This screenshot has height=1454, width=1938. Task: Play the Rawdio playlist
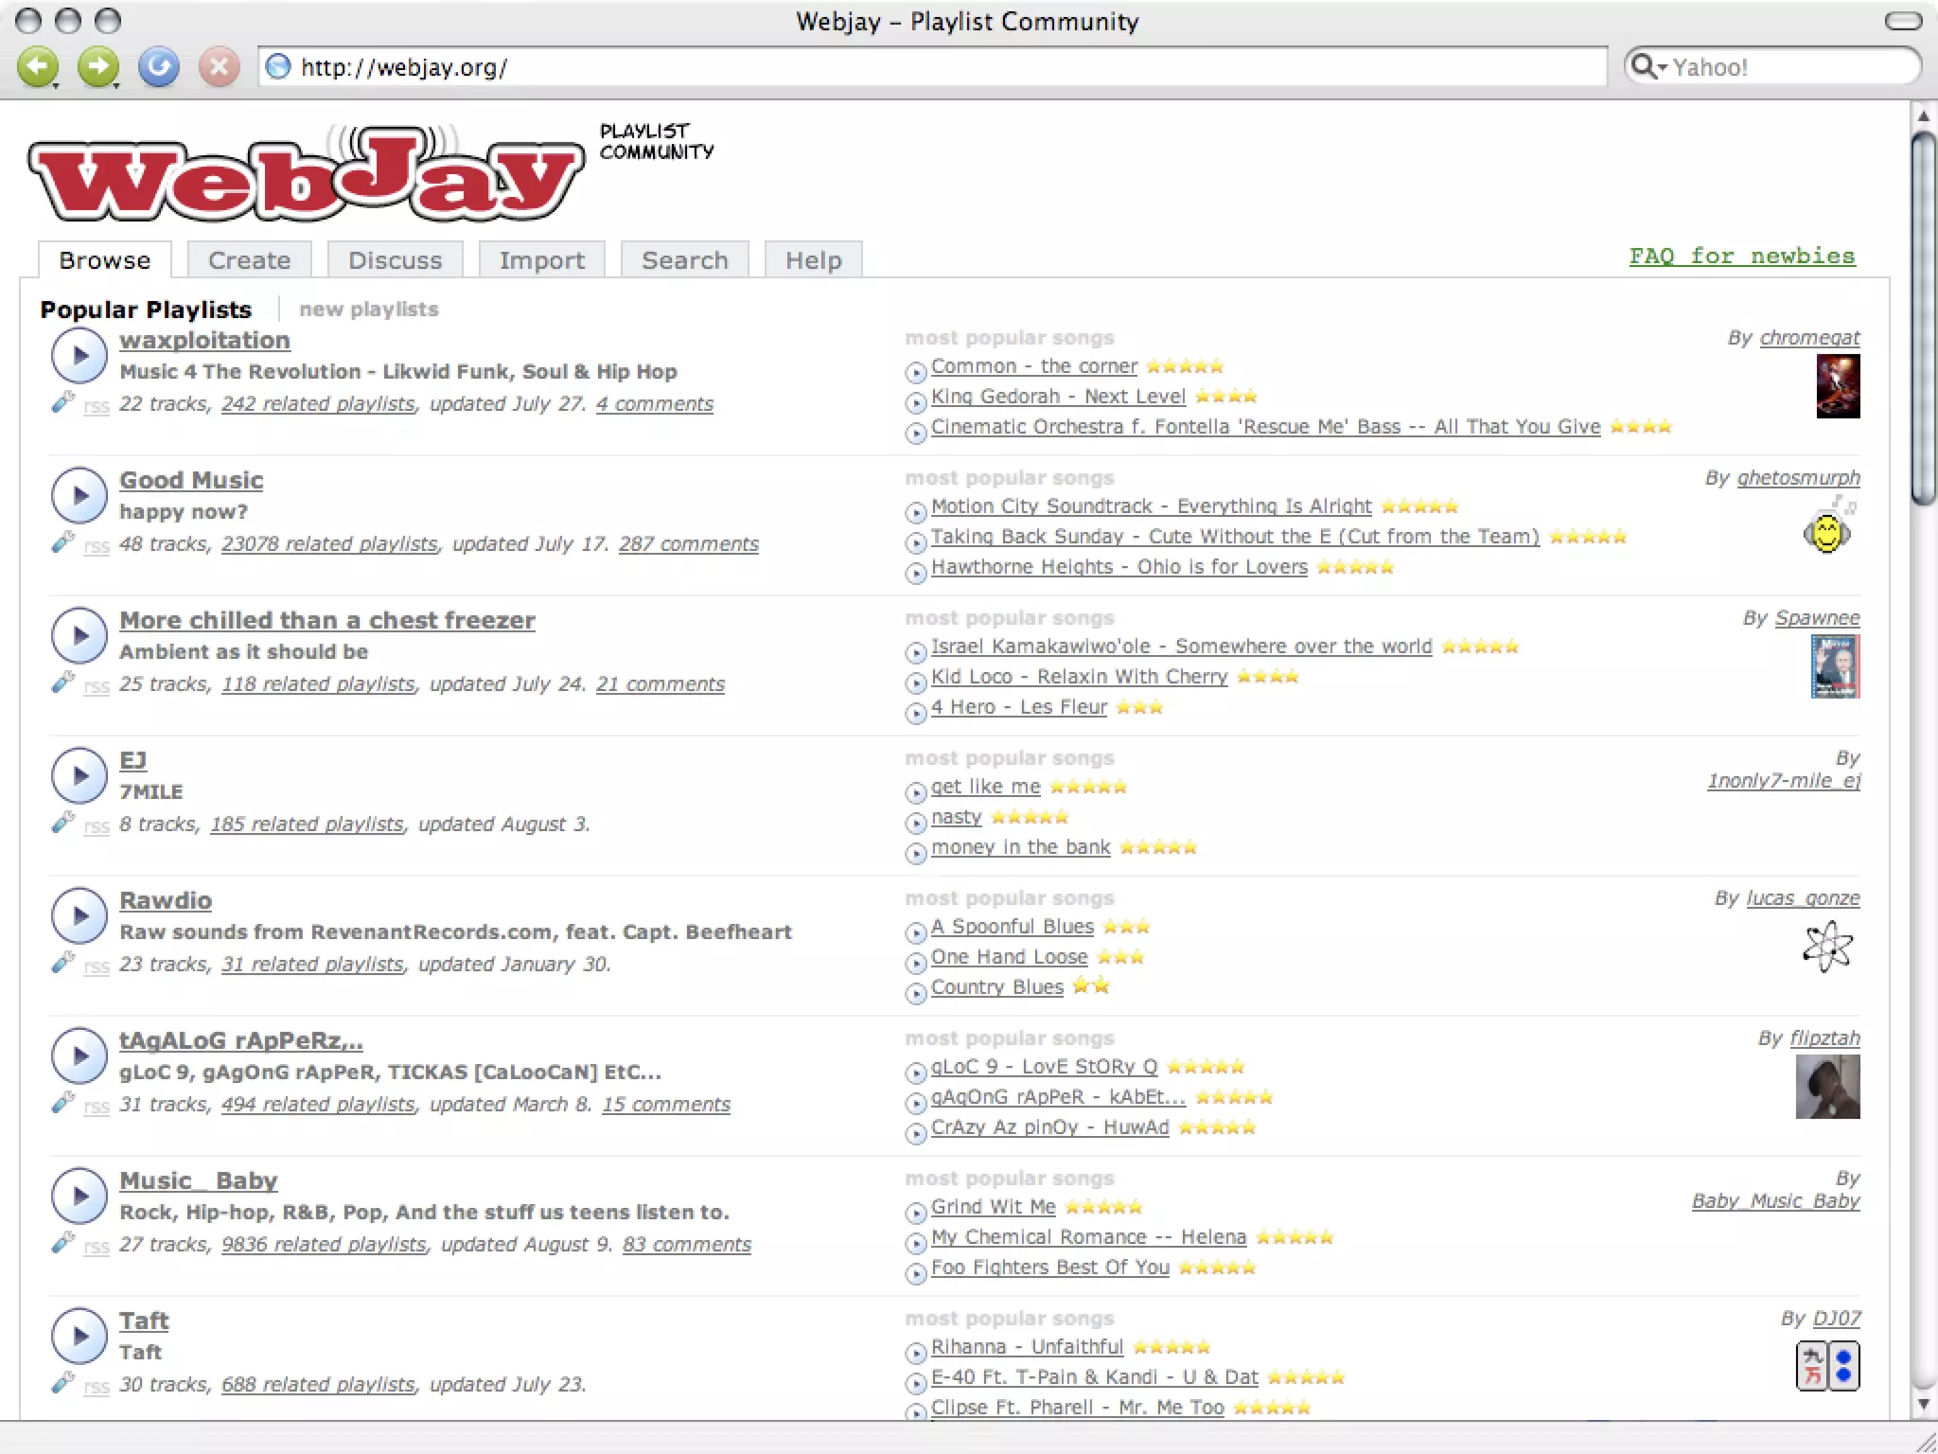(x=79, y=915)
